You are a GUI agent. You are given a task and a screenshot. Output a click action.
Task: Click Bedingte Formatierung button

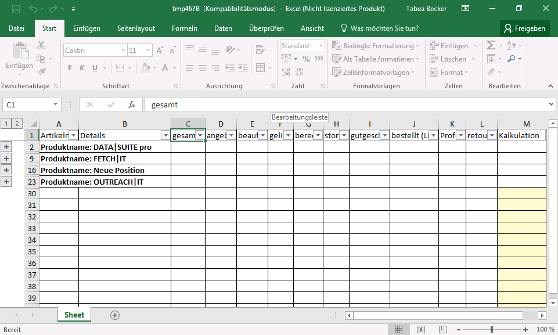pyautogui.click(x=376, y=45)
